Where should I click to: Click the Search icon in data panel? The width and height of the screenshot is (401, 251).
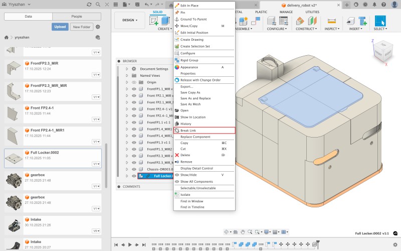(x=97, y=5)
